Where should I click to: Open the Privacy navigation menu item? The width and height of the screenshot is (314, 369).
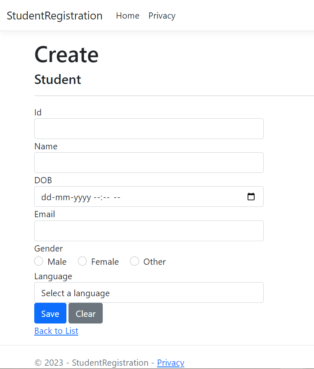click(162, 16)
